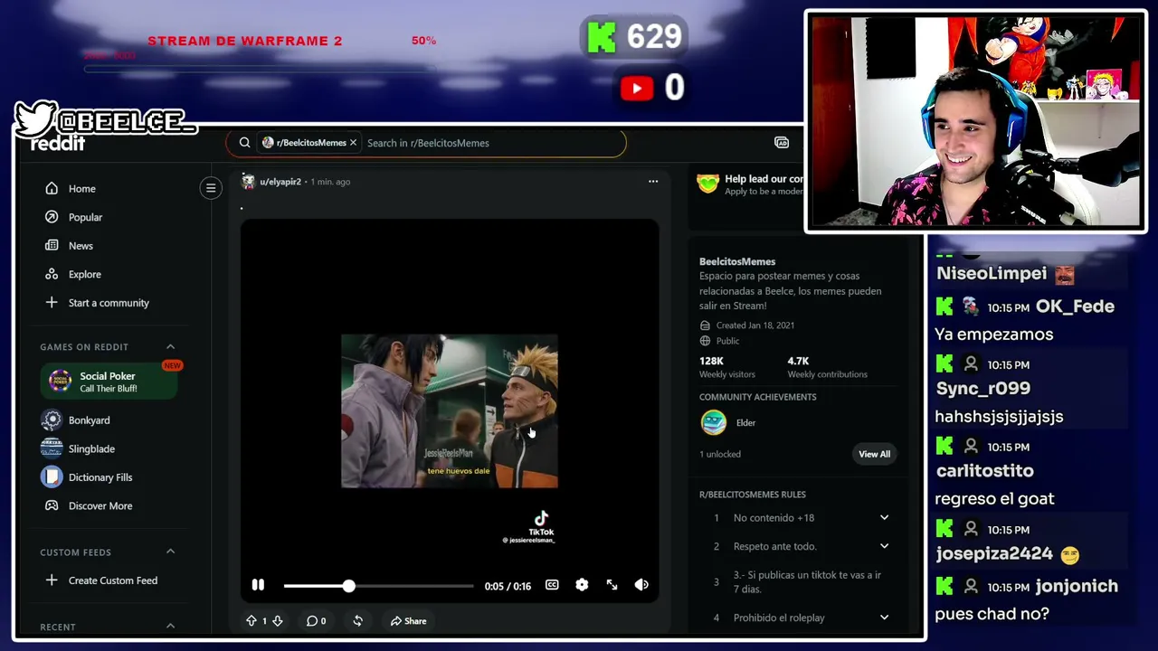Click the Dictionary Fills game icon
1158x651 pixels.
pos(52,476)
